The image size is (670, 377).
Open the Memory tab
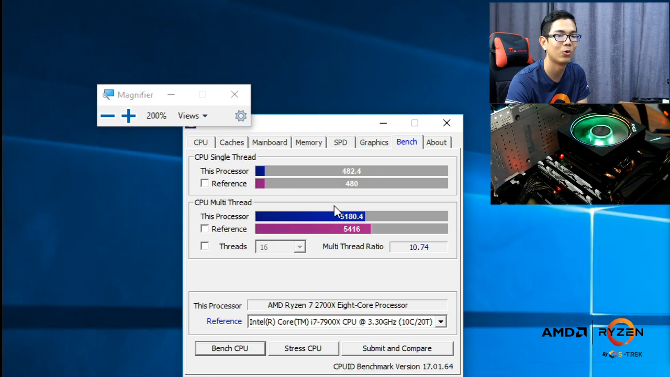click(x=308, y=142)
